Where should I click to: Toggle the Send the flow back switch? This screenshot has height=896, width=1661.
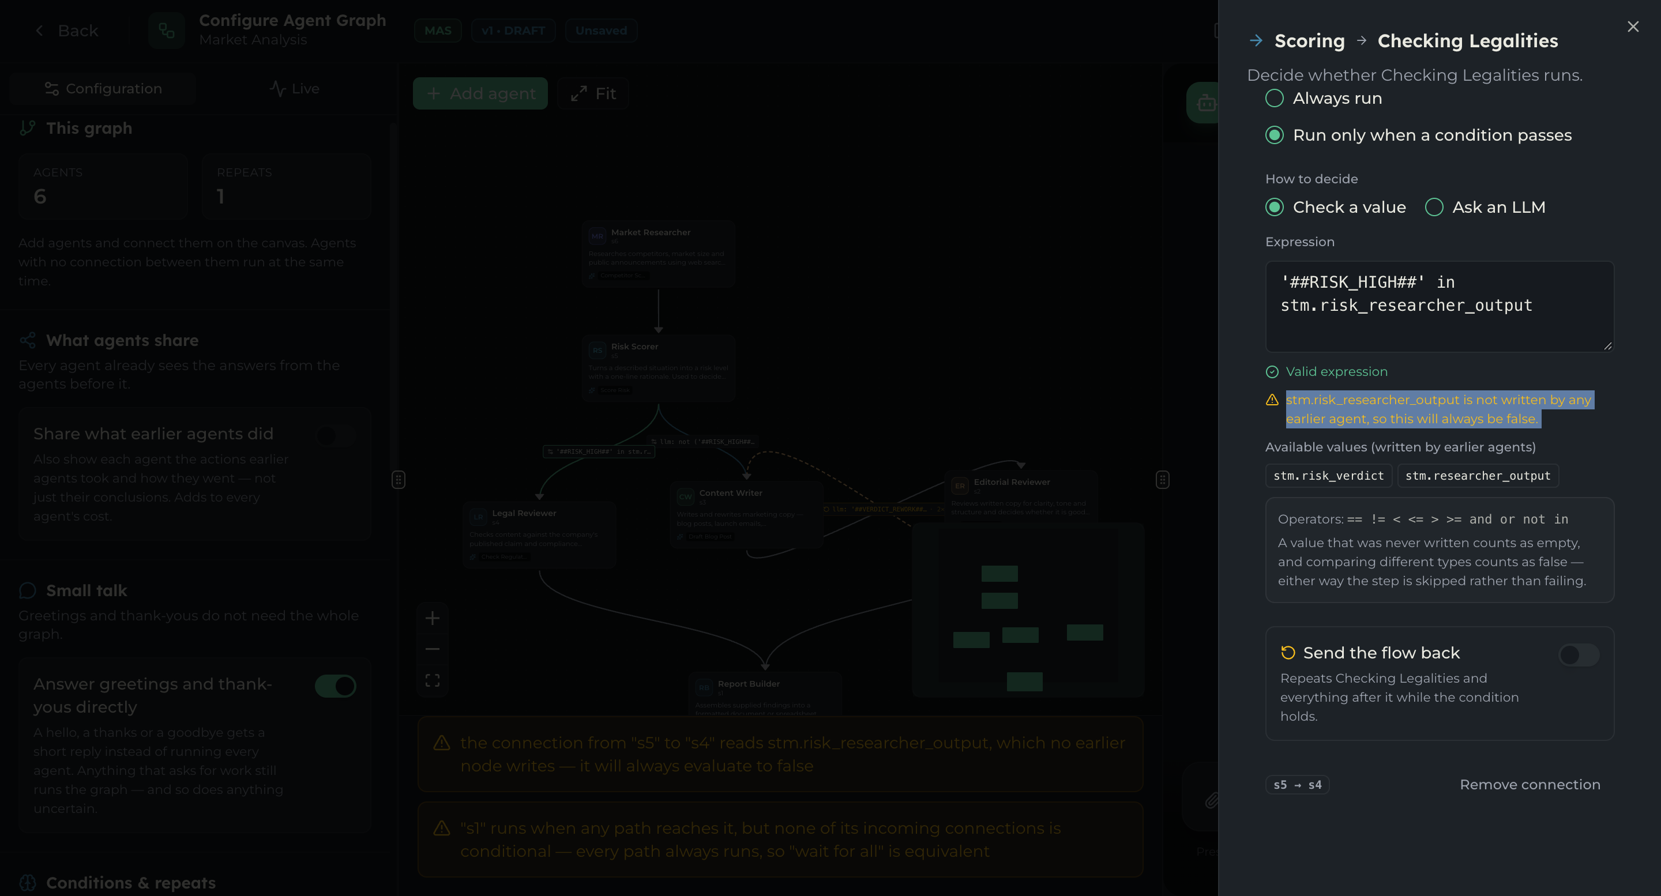tap(1579, 655)
